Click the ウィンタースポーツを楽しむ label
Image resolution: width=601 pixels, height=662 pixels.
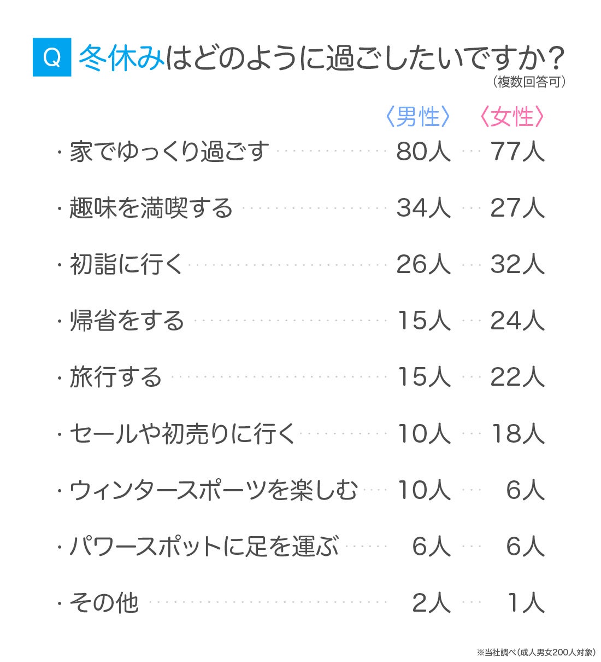(x=213, y=490)
